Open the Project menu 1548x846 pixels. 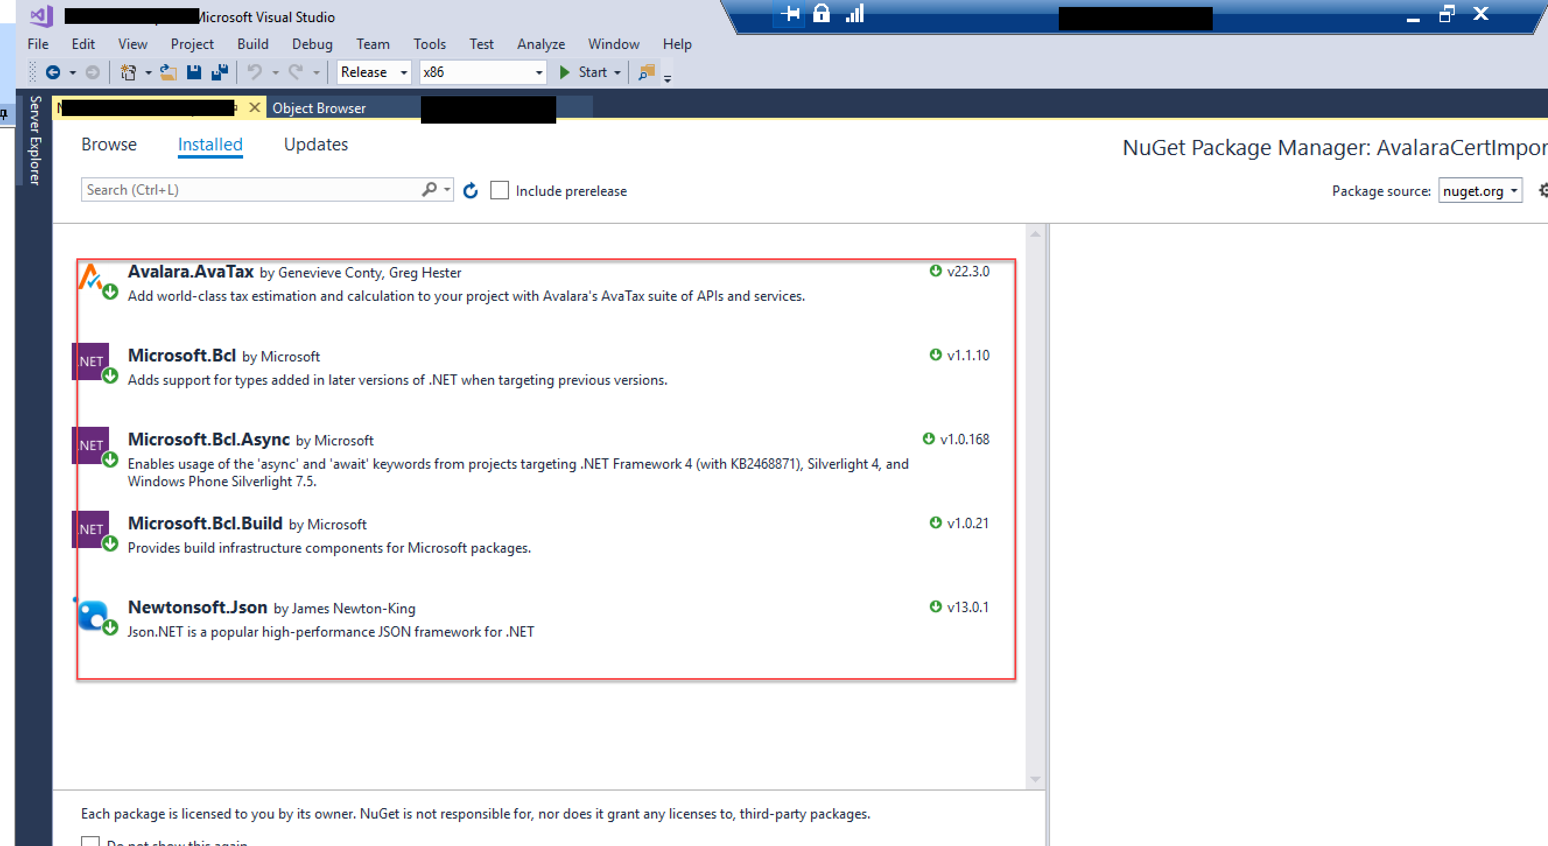[x=192, y=44]
